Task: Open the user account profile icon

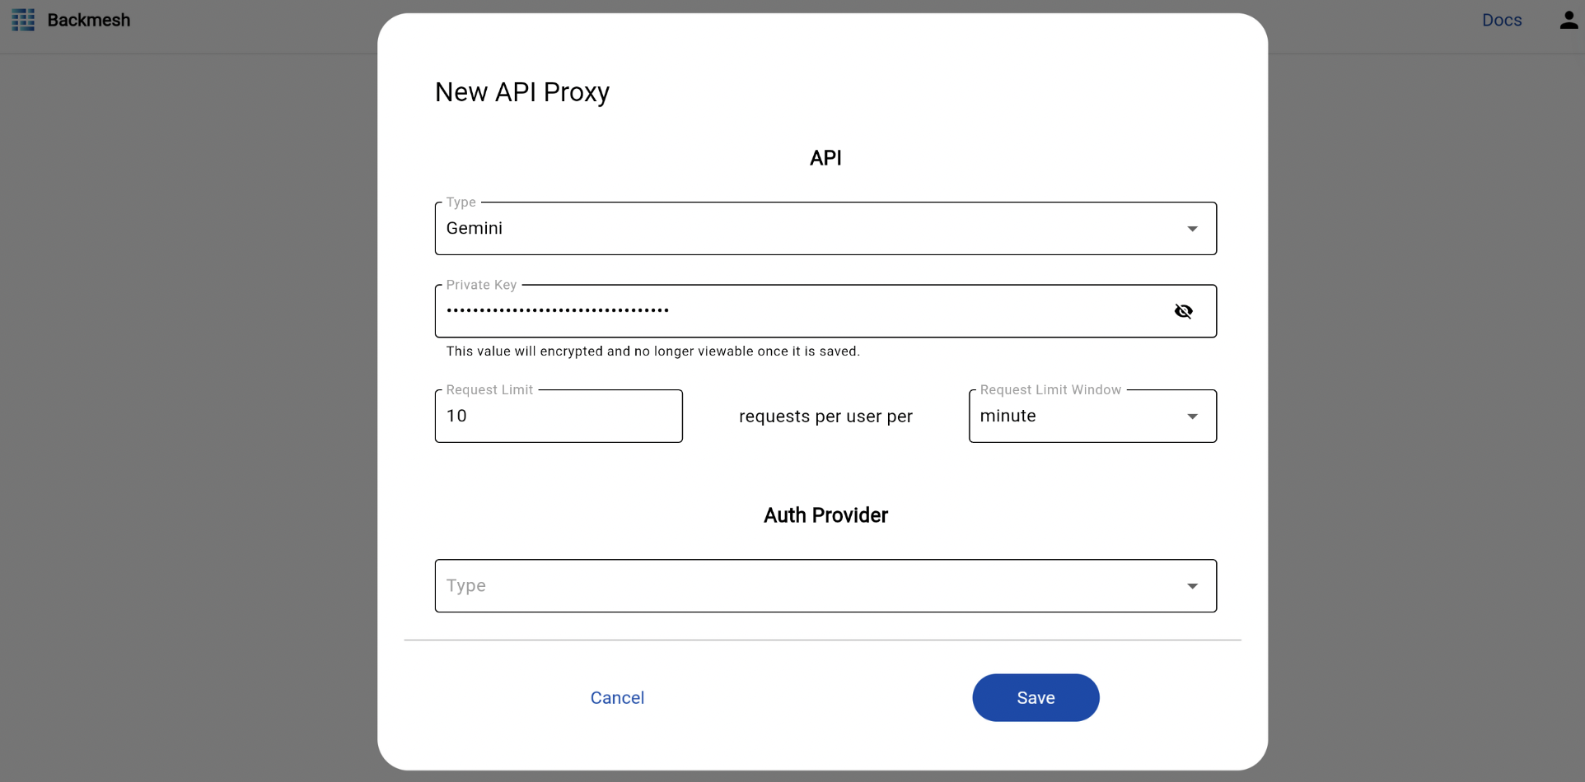Action: [1568, 20]
